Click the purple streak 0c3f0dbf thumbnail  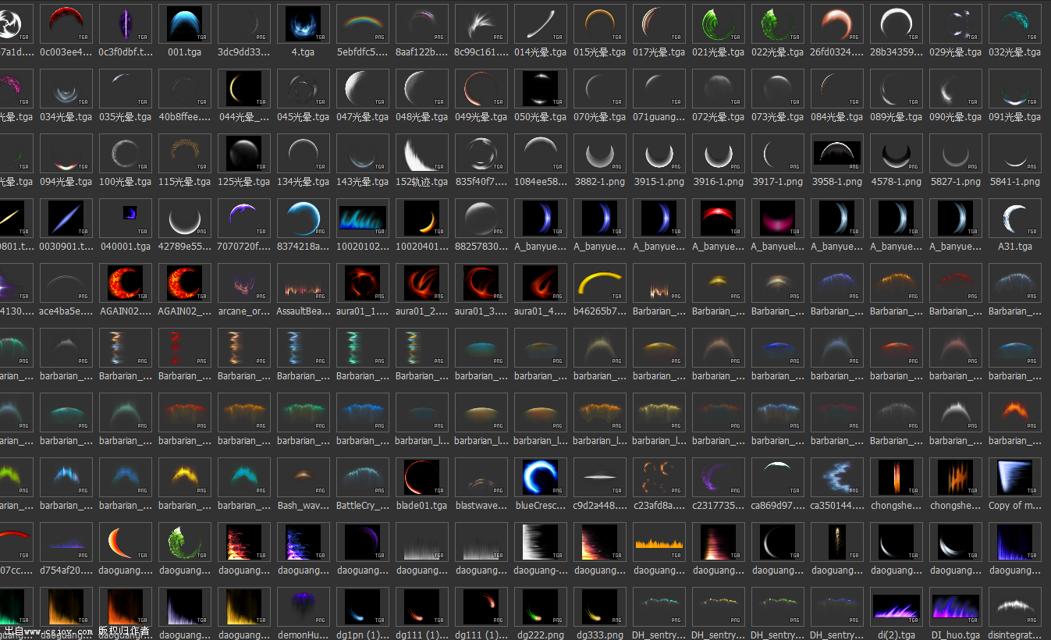(126, 23)
